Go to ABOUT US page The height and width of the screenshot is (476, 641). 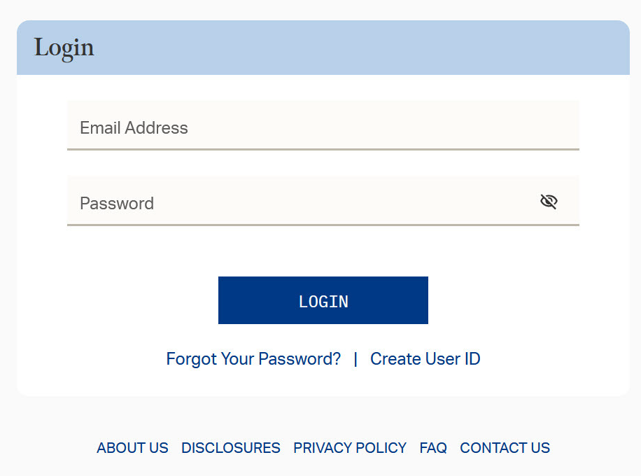(x=132, y=448)
